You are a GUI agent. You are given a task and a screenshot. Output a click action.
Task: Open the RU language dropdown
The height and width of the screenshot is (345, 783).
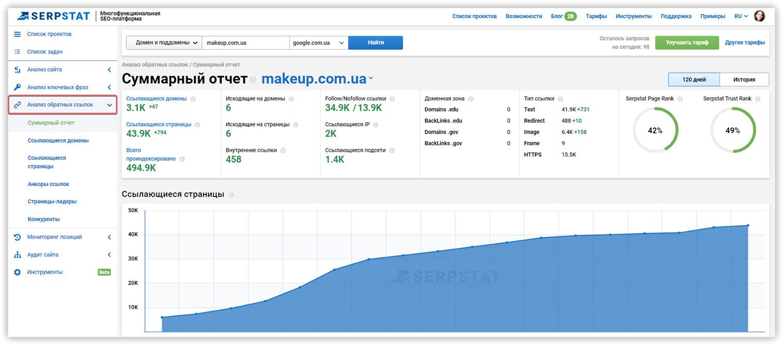741,16
